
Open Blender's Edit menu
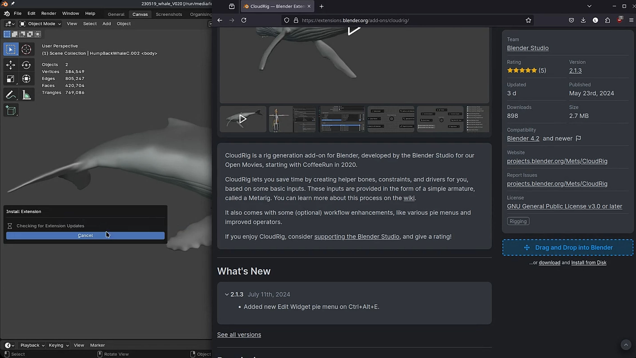coord(31,13)
